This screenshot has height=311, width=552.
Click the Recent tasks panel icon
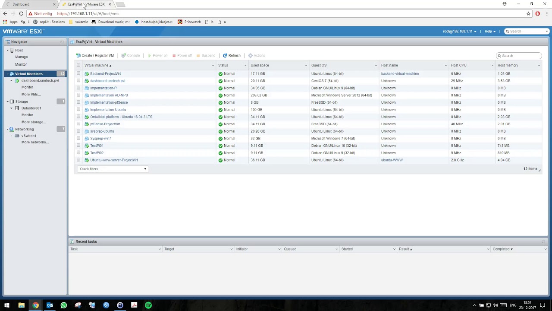click(x=72, y=241)
